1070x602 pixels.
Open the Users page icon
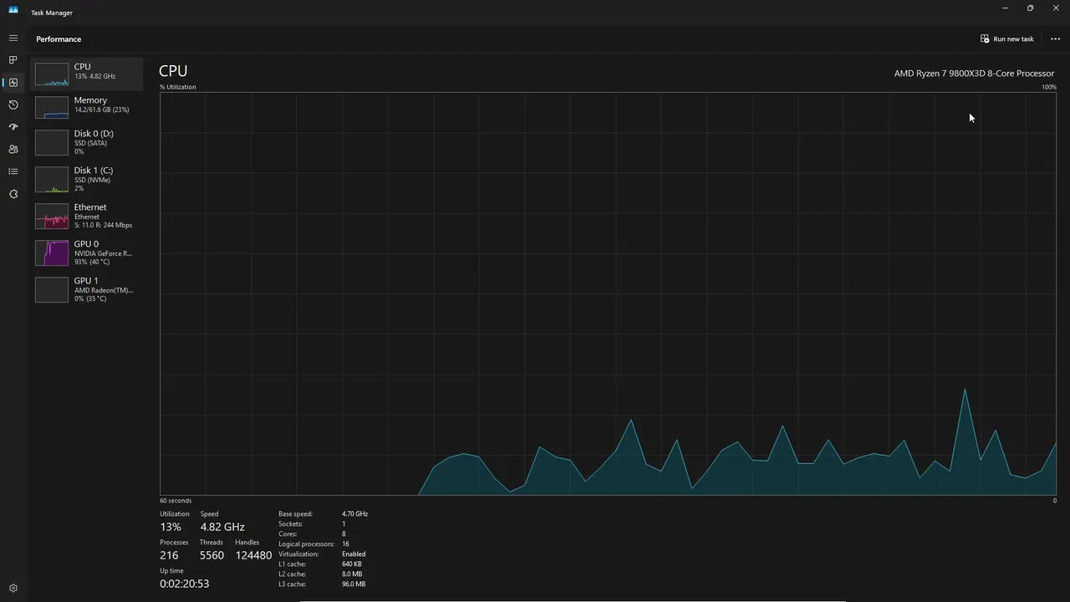click(x=13, y=150)
